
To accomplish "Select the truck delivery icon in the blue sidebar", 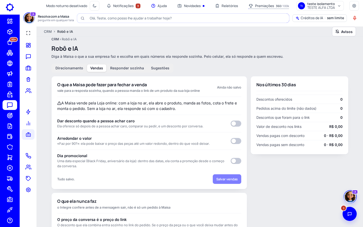I will click(10, 179).
